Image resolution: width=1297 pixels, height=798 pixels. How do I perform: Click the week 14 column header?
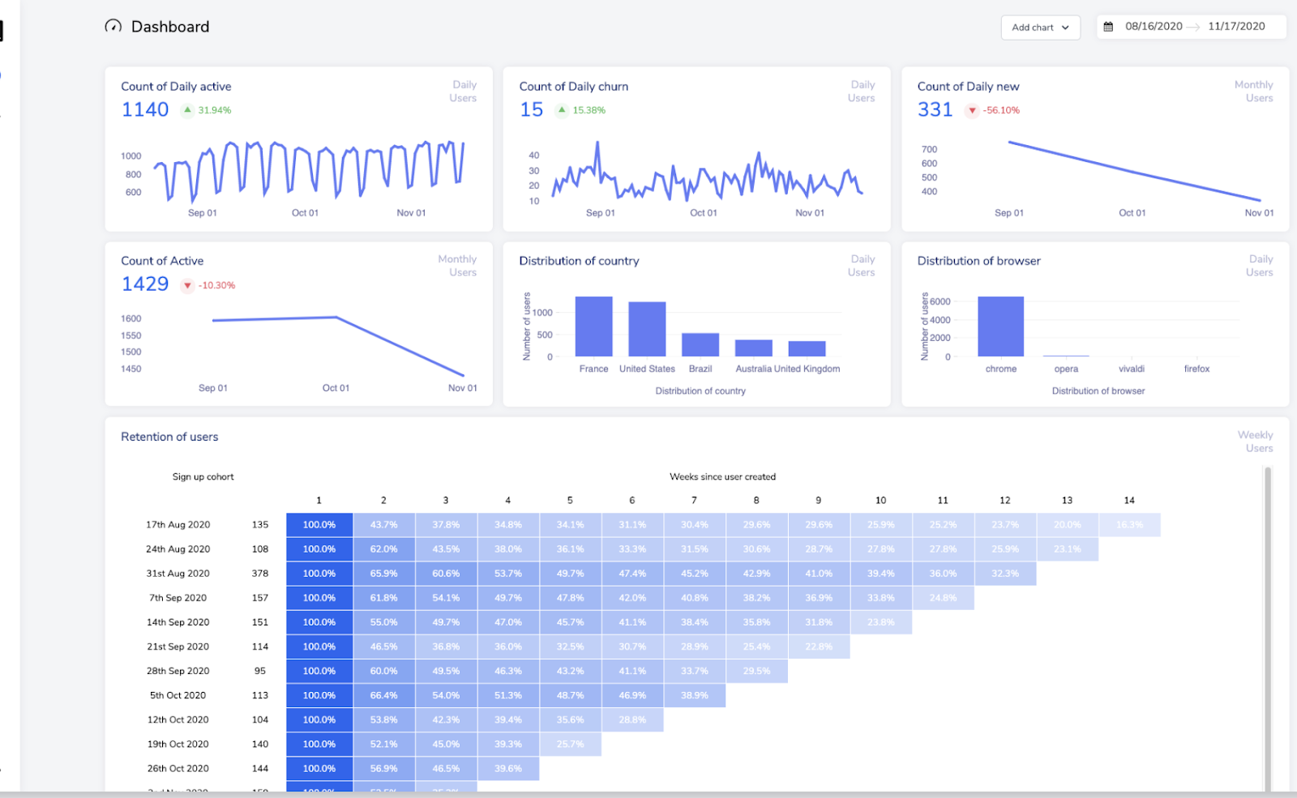(x=1129, y=501)
